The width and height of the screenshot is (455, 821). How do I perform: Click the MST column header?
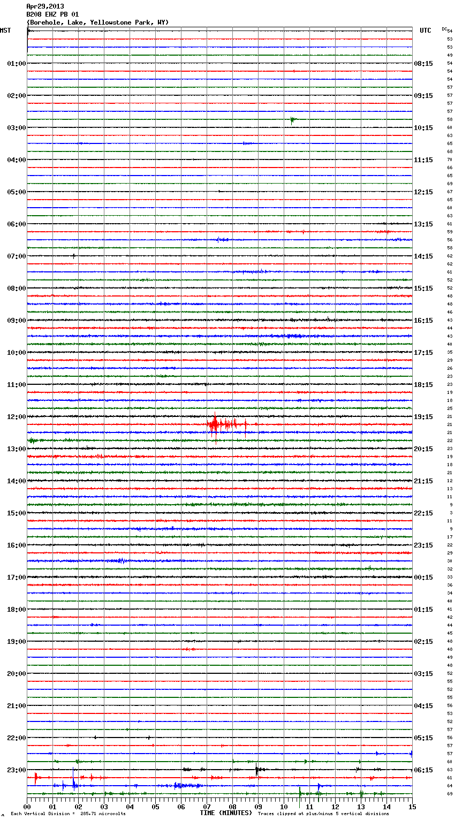pyautogui.click(x=5, y=31)
